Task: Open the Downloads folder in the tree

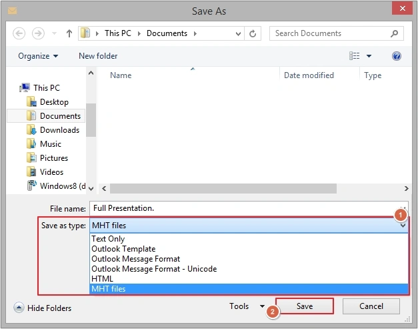Action: (60, 130)
